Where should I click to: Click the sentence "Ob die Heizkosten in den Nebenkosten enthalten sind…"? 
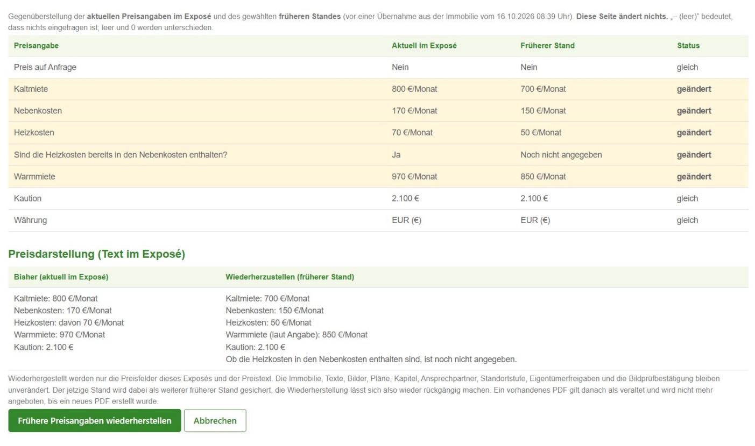click(371, 359)
